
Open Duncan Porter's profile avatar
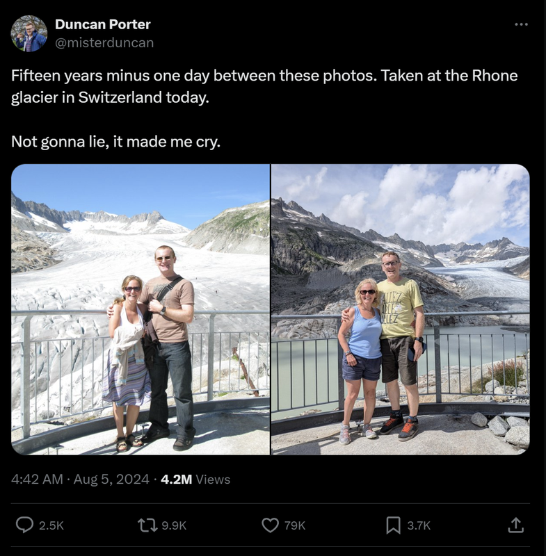point(29,33)
